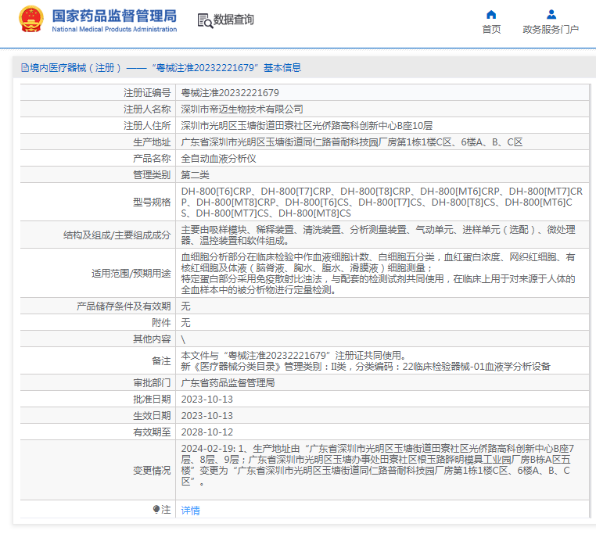Click the 注册人名称 label cell
Screen dimensions: 596x534
(98, 109)
